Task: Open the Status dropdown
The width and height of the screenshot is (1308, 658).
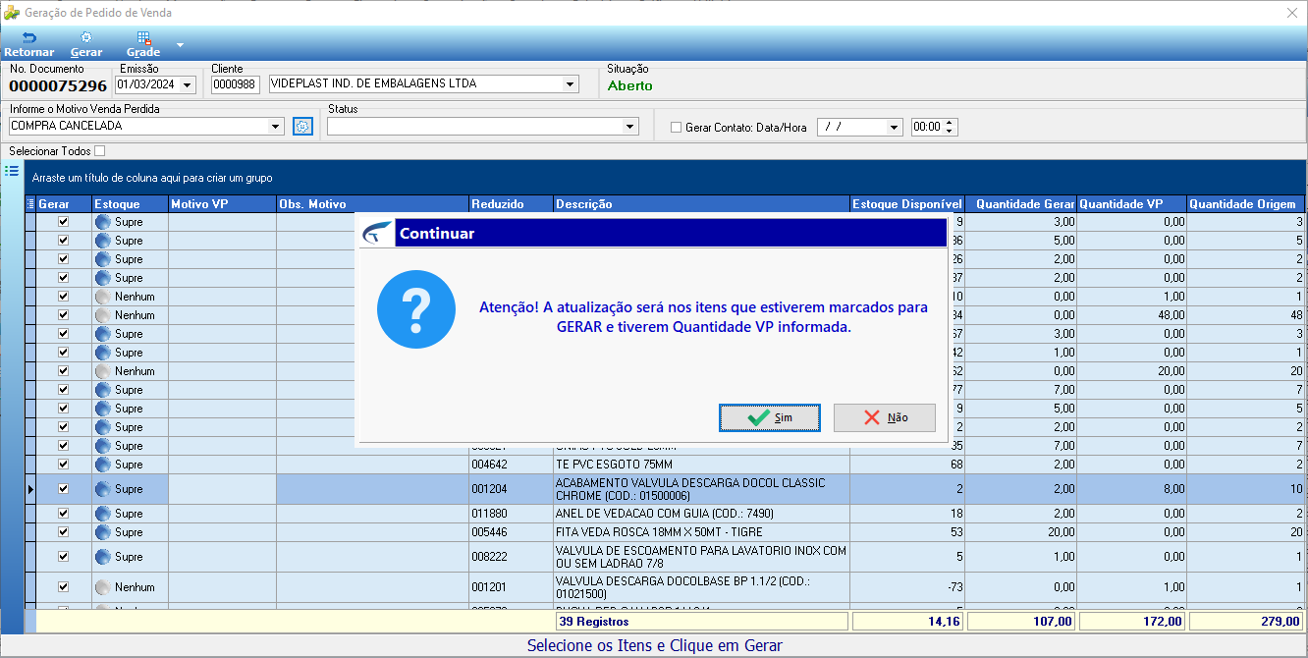Action: (x=629, y=127)
